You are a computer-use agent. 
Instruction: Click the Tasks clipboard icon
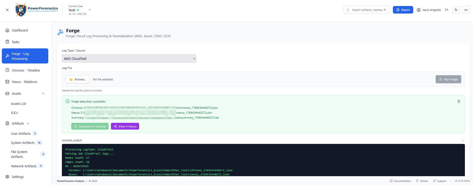(x=7, y=42)
